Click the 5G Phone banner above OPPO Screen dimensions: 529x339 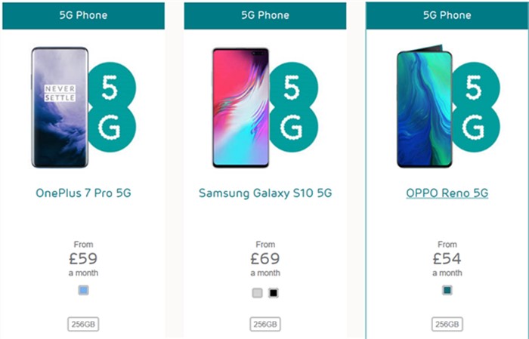pos(447,16)
